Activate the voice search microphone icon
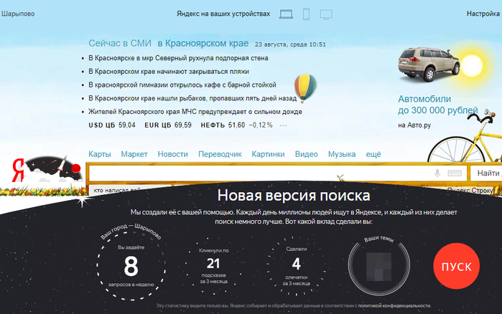This screenshot has width=502, height=314. pos(437,173)
